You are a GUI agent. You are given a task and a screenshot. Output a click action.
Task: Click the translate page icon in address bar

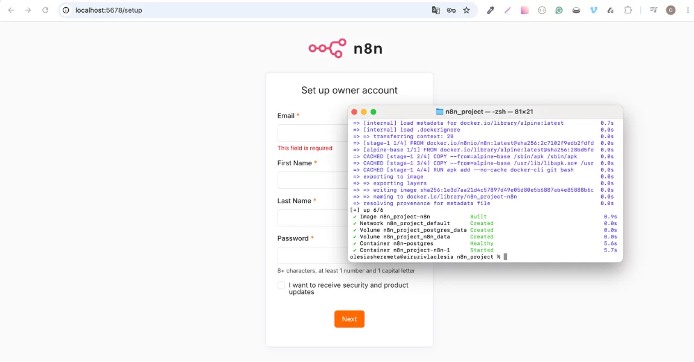(436, 10)
